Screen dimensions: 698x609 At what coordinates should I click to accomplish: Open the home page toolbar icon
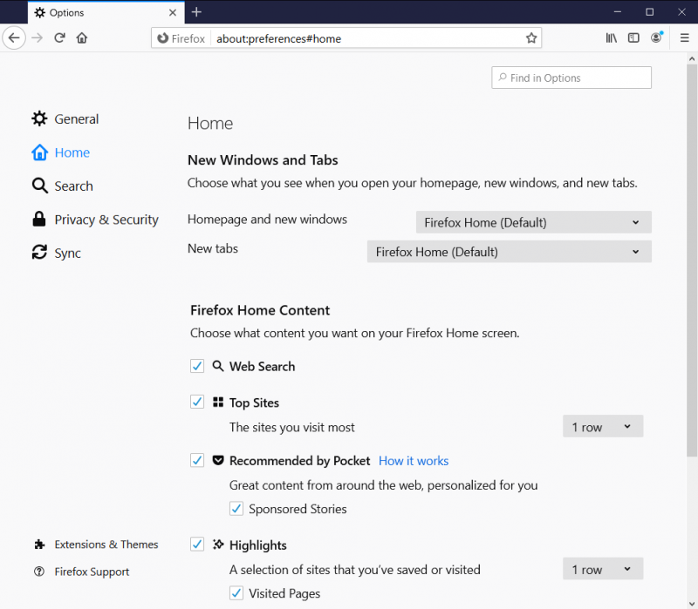point(82,38)
